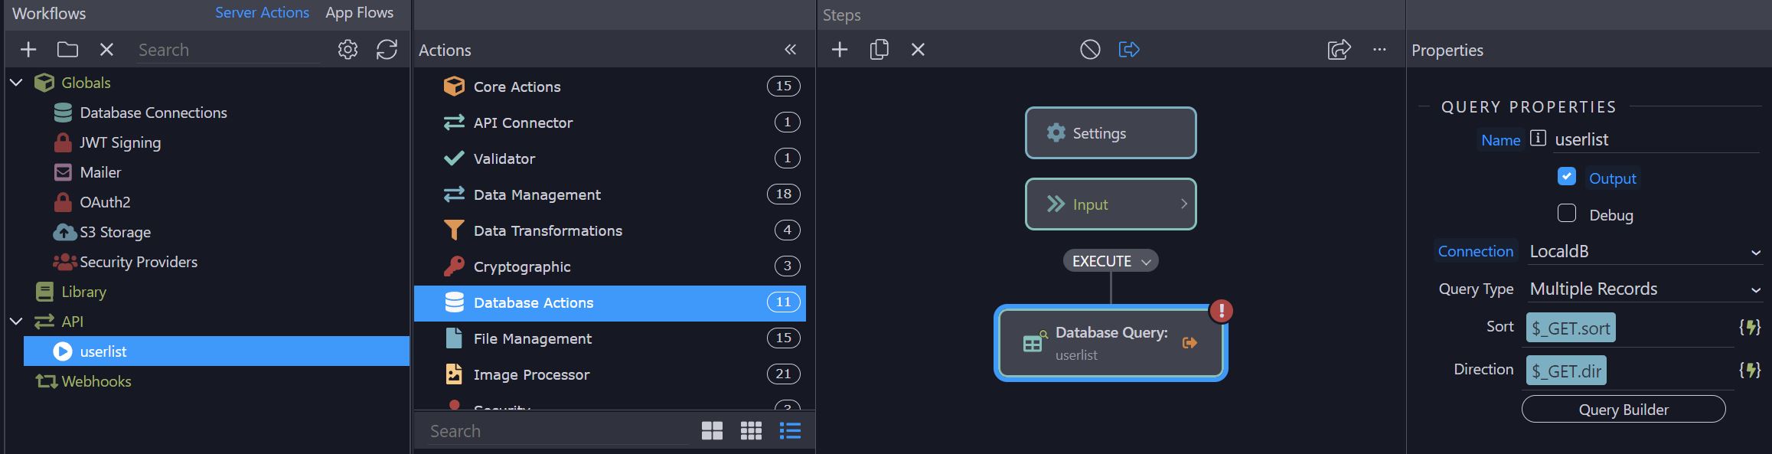Switch to App Flows tab

(359, 13)
